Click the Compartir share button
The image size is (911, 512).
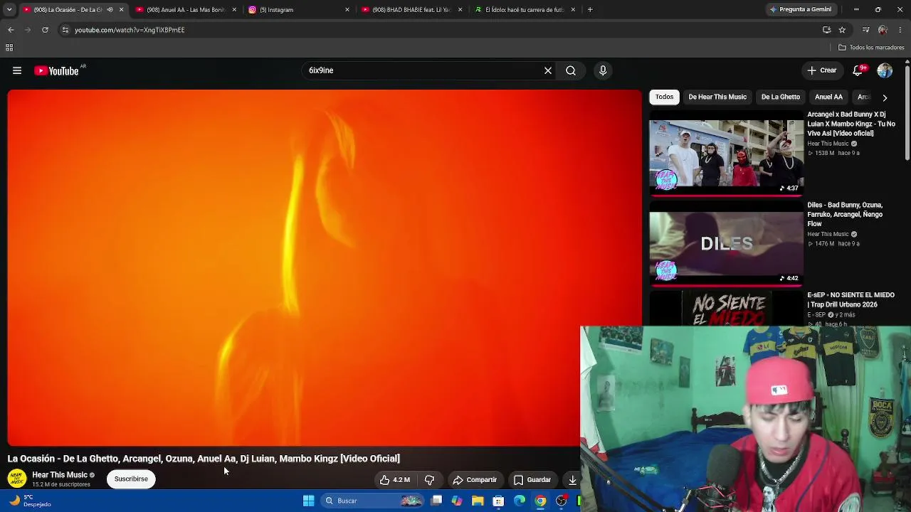(475, 480)
